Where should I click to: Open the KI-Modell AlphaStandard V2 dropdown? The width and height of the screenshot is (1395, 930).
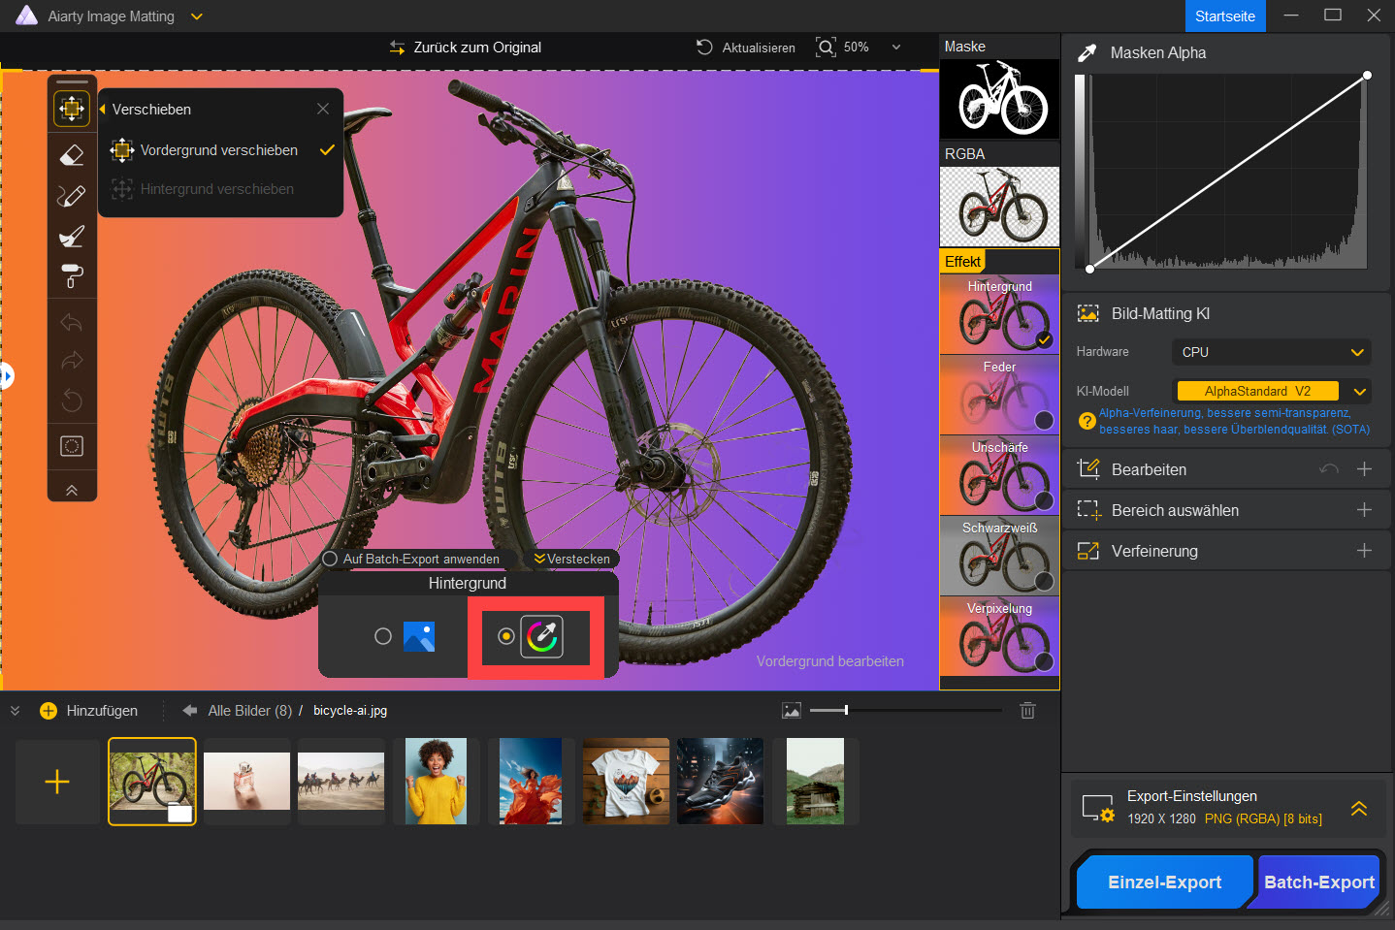1272,391
